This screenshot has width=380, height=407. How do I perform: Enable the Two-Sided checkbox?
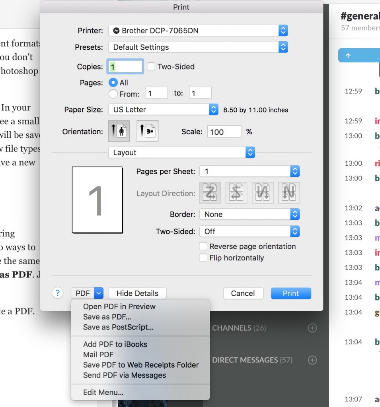[x=151, y=66]
